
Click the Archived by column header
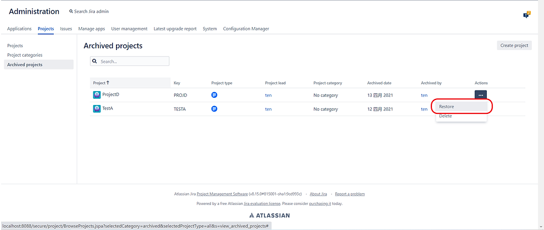pyautogui.click(x=431, y=83)
